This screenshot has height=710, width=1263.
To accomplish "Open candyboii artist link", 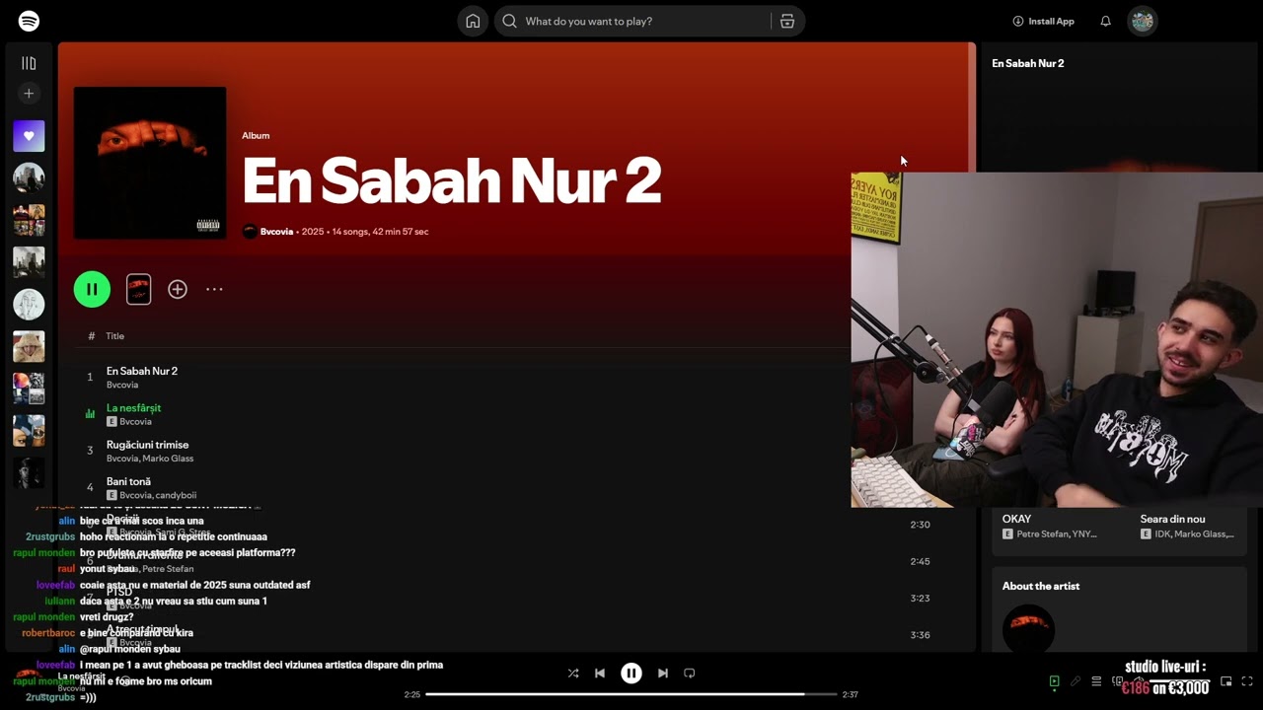I will pyautogui.click(x=176, y=495).
